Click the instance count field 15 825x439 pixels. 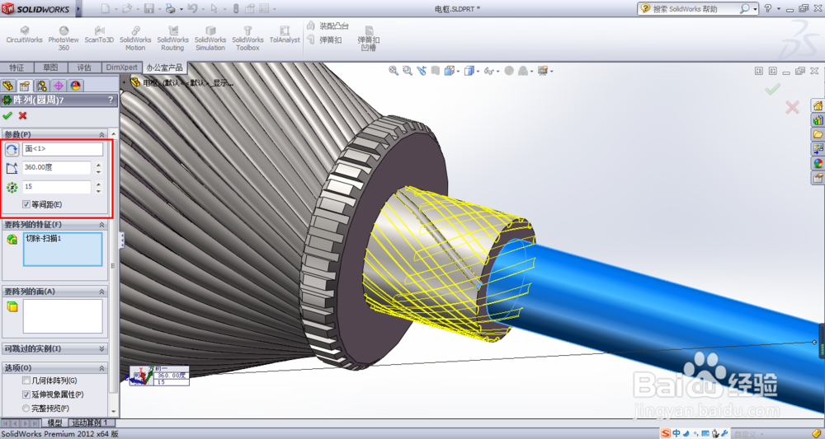[x=57, y=187]
